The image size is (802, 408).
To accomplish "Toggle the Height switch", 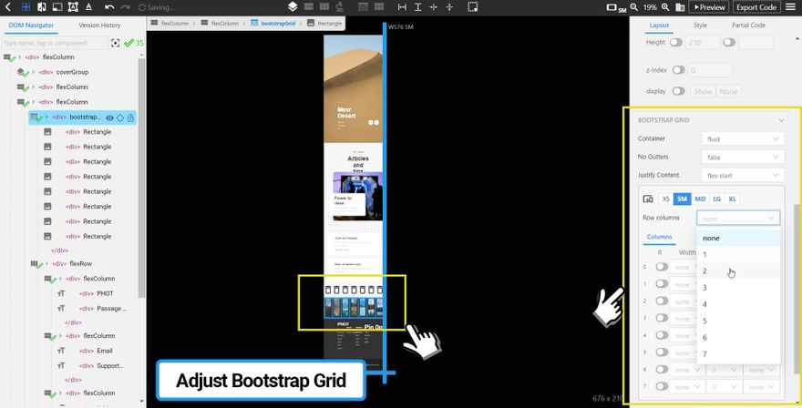I will click(x=676, y=42).
